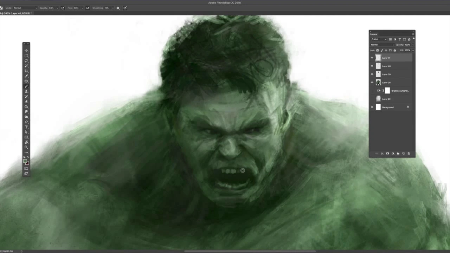Select the History Brush tool
Image resolution: width=450 pixels, height=253 pixels.
point(26,96)
